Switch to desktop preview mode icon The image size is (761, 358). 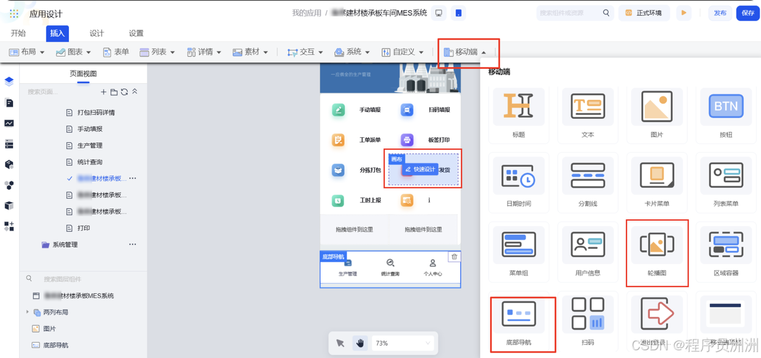tap(439, 13)
